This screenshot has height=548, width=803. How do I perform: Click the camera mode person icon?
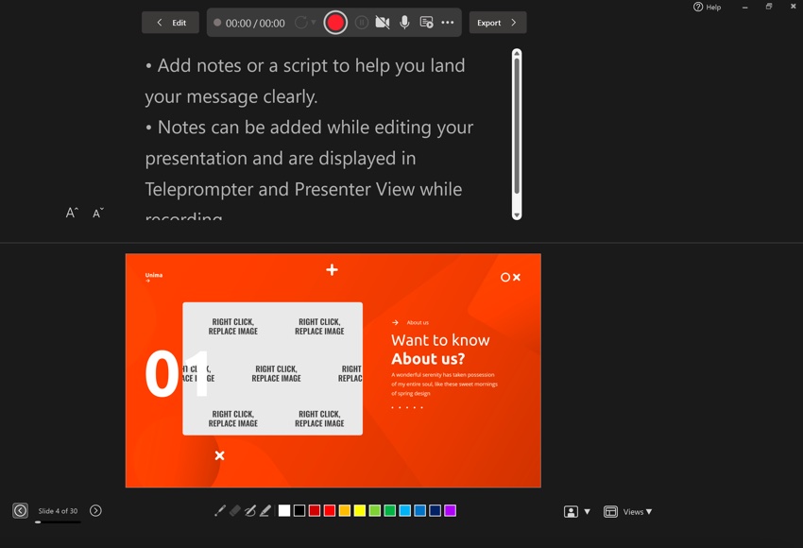(571, 512)
